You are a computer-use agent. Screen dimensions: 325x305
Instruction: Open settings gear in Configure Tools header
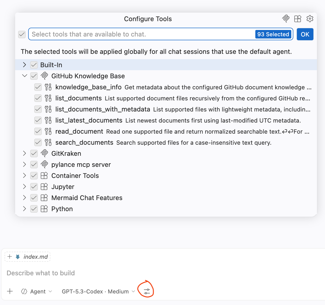(310, 19)
